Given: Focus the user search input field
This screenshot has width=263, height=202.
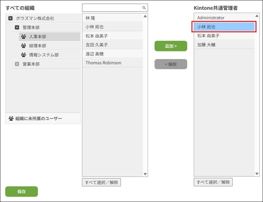Looking at the screenshot, I should coord(111,8).
